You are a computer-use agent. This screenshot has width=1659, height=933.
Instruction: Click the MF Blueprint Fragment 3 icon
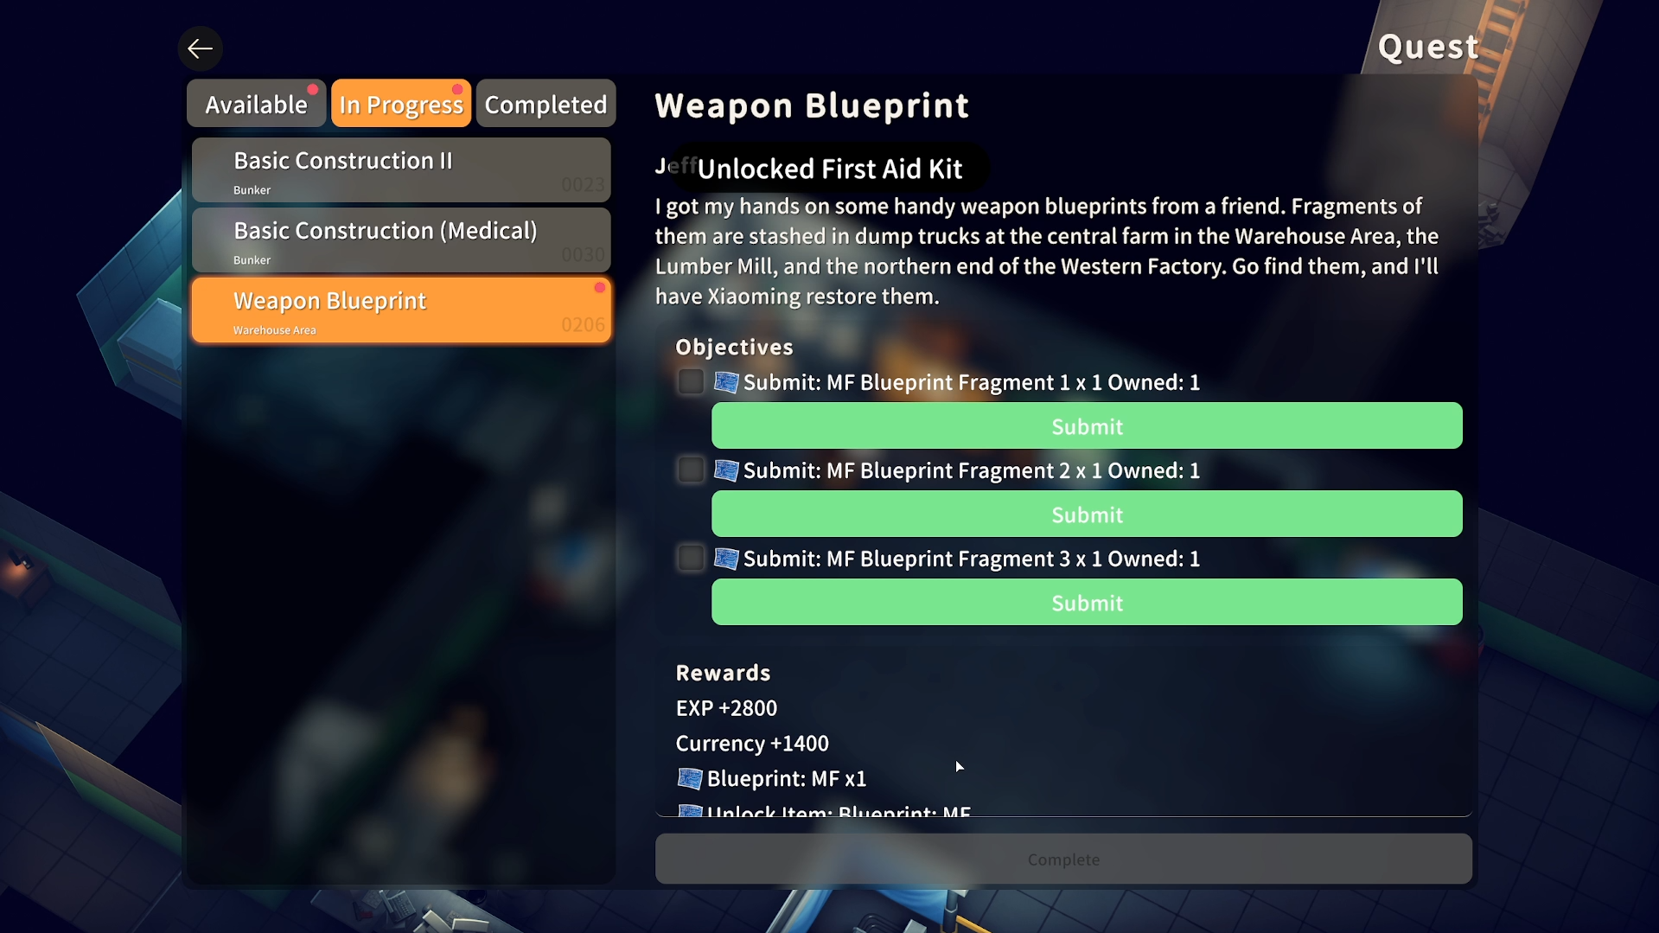[725, 559]
